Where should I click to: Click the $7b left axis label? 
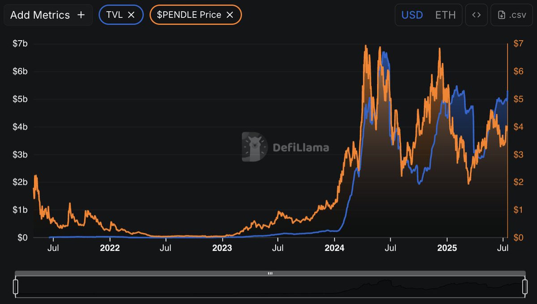click(x=20, y=44)
